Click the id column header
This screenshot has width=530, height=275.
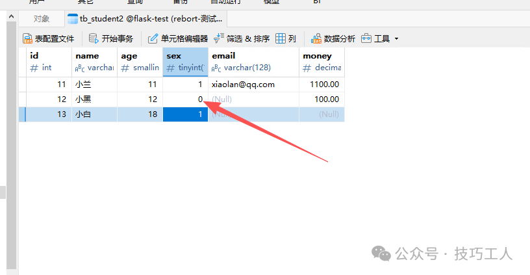coord(49,62)
